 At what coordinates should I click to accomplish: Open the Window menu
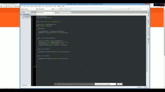pyautogui.click(x=59, y=6)
